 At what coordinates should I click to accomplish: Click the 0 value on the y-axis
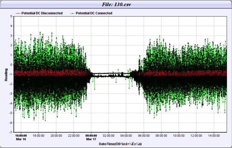11,65
